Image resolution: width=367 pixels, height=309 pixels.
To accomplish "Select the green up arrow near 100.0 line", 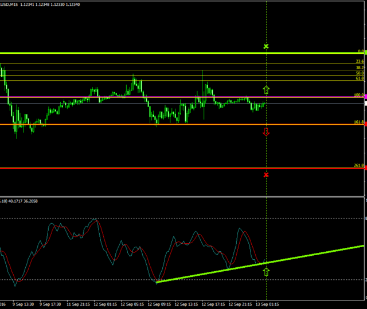I will pos(266,89).
